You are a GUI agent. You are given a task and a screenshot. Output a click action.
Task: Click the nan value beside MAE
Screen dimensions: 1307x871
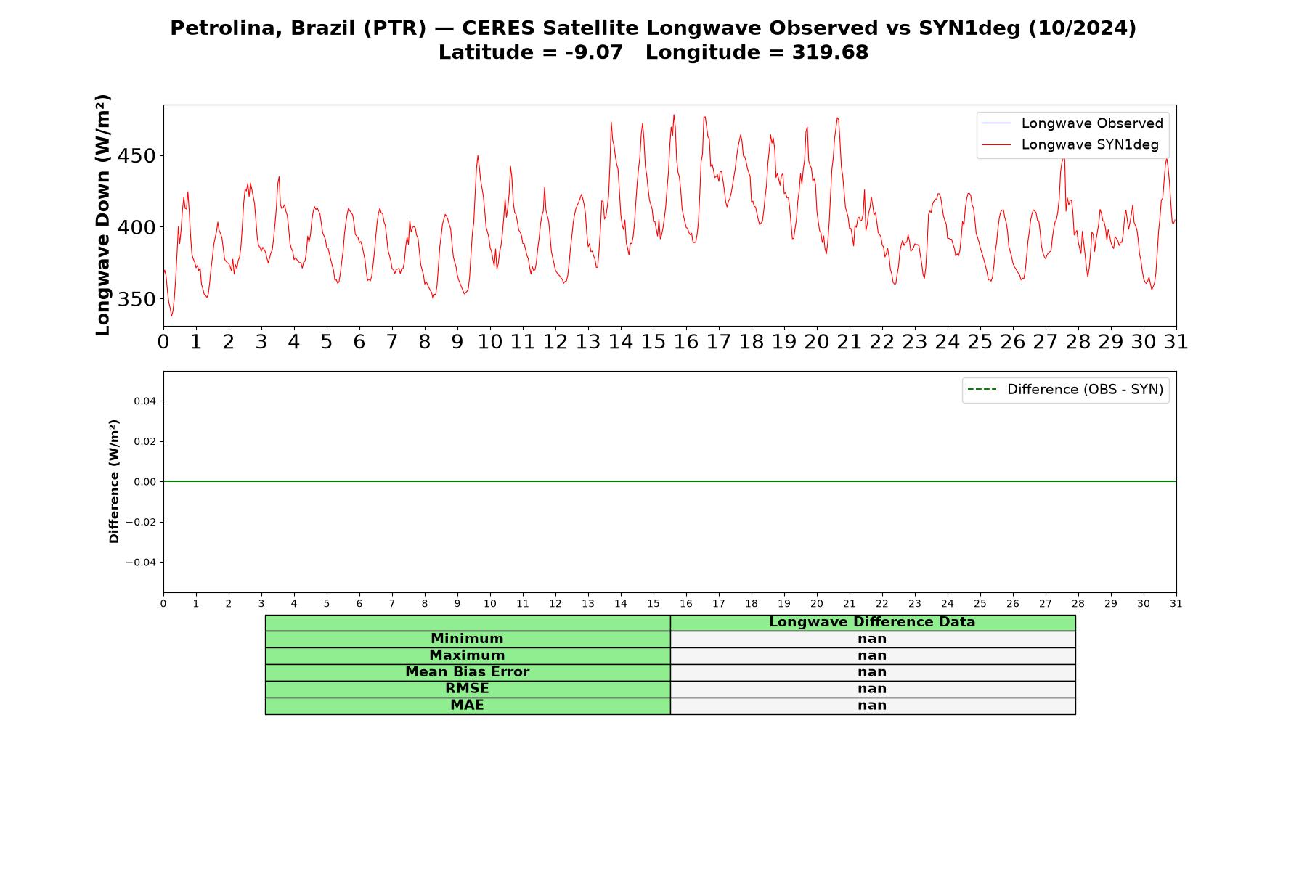872,706
